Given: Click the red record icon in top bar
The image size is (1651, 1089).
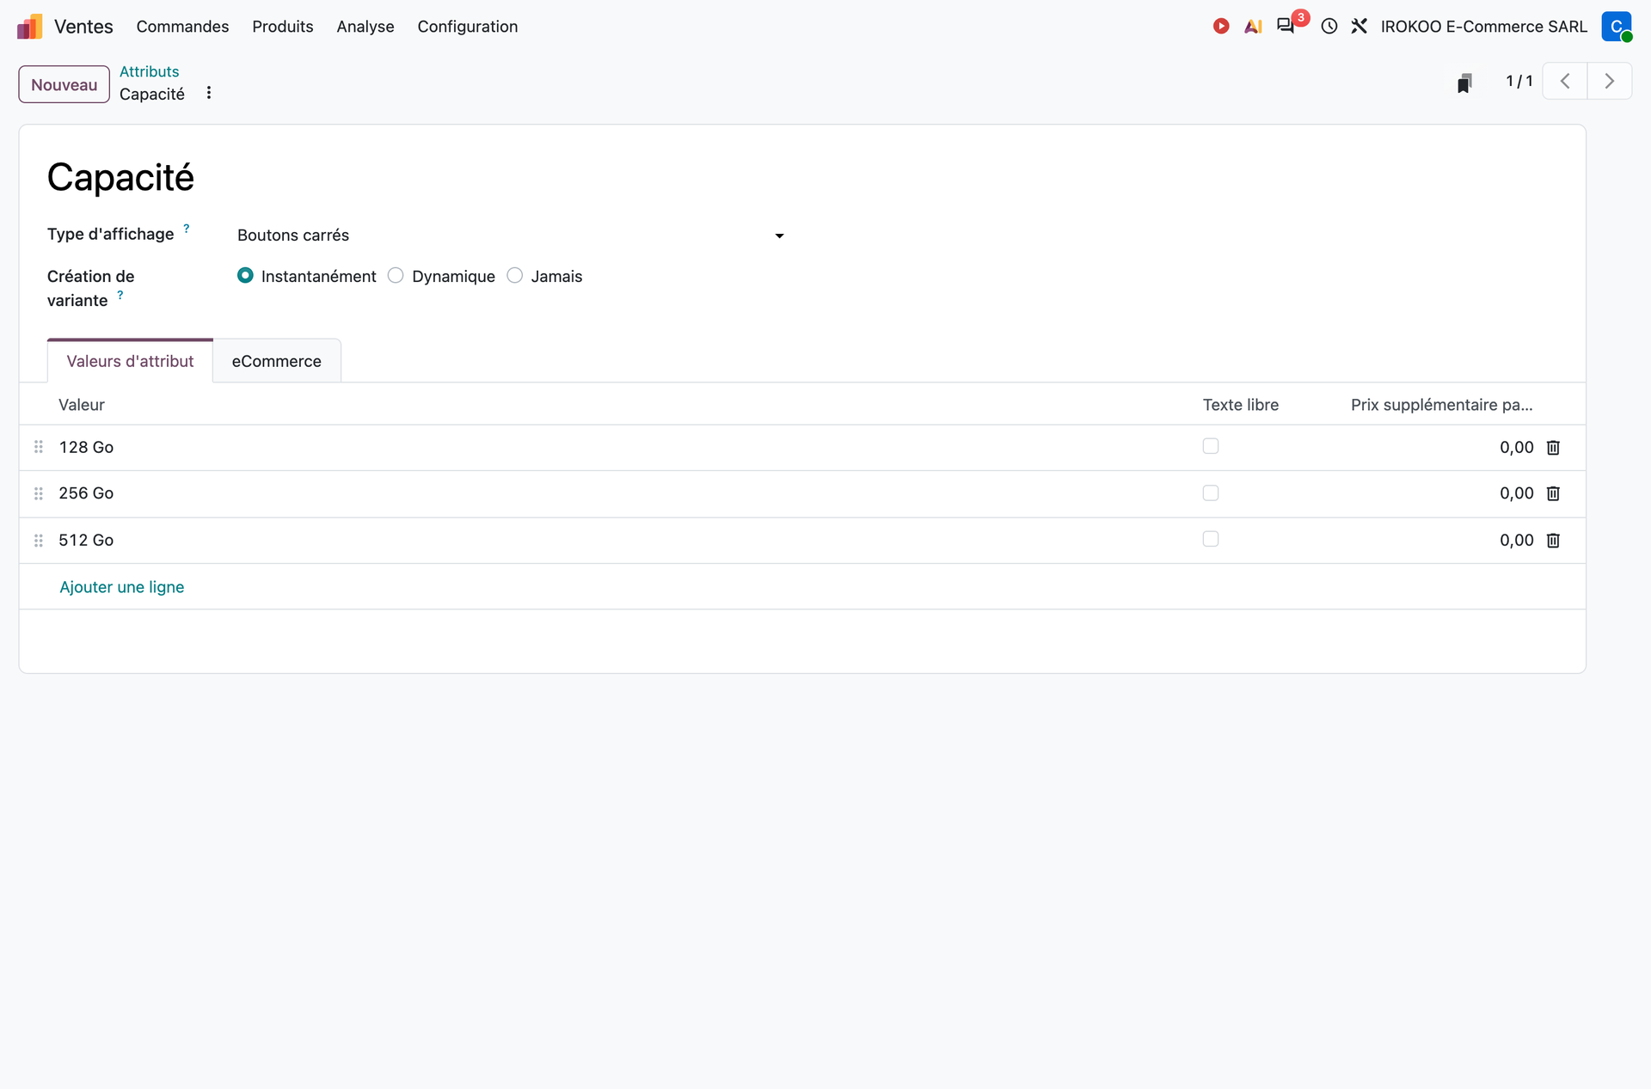Looking at the screenshot, I should (x=1221, y=27).
